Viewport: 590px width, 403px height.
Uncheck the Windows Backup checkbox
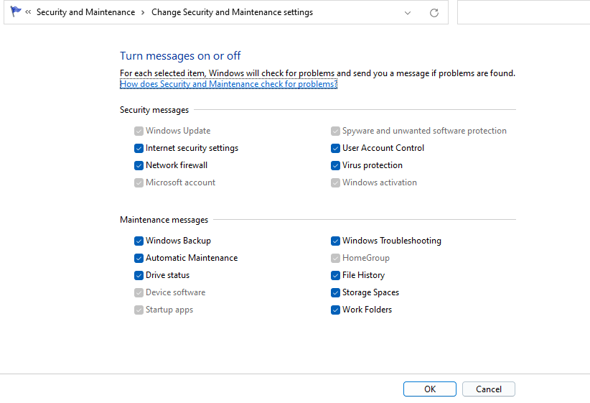[x=139, y=241]
